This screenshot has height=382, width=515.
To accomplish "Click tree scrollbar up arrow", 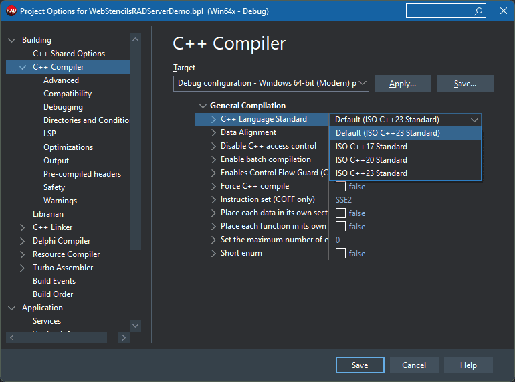I will pos(135,39).
